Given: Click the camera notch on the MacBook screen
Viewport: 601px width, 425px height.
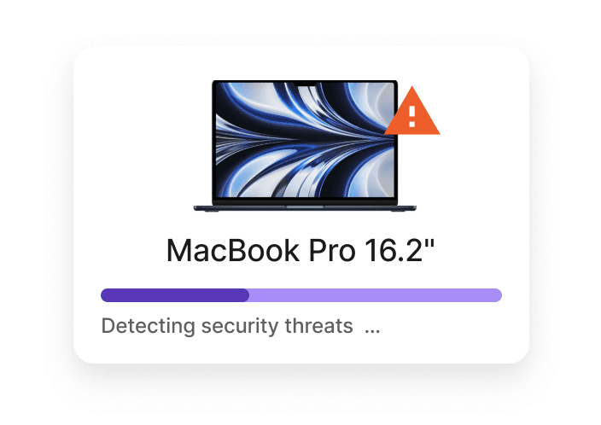Looking at the screenshot, I should pos(305,83).
